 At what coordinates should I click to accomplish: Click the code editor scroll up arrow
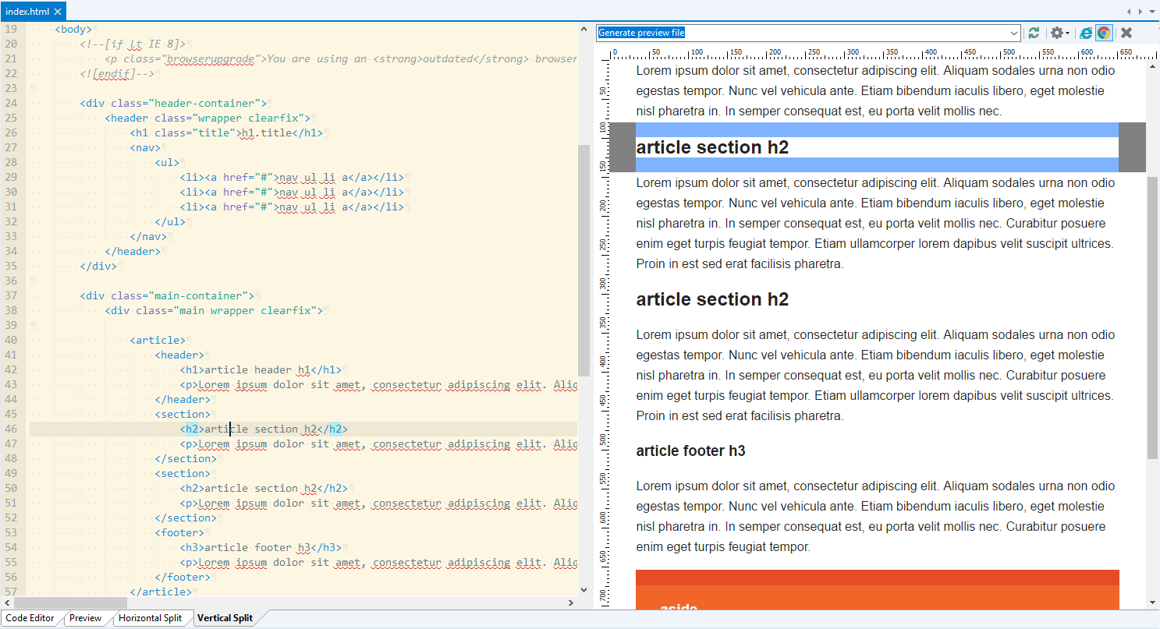click(584, 28)
